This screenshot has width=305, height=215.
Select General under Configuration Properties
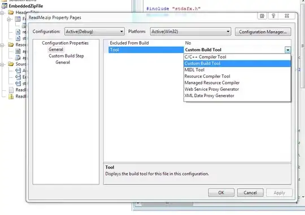pos(56,49)
